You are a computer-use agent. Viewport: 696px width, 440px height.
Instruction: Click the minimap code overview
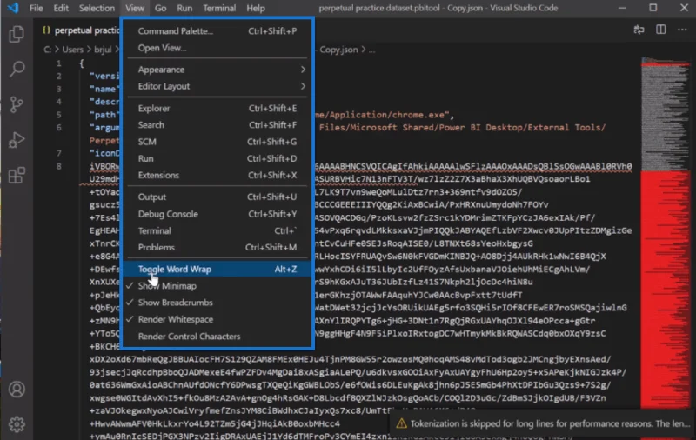click(x=665, y=233)
